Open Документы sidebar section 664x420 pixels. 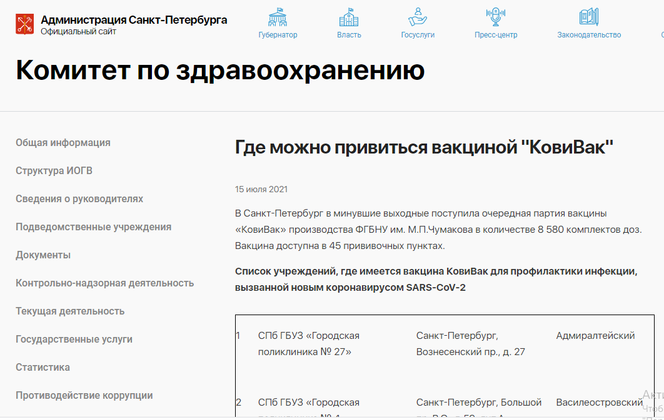coord(43,255)
